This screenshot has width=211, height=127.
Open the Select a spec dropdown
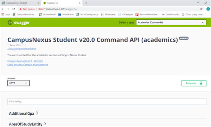tap(171, 23)
